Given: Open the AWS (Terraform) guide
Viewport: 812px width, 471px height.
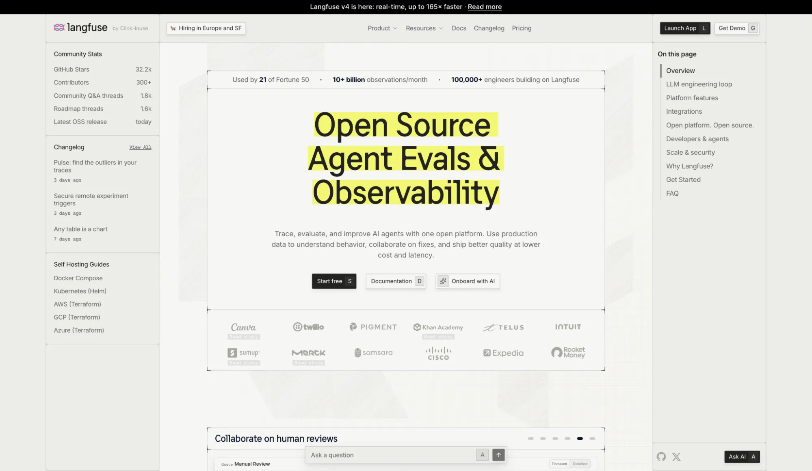Looking at the screenshot, I should tap(77, 304).
